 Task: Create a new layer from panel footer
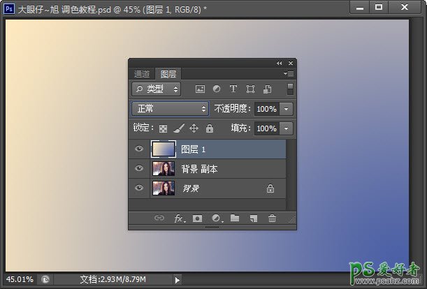[253, 218]
